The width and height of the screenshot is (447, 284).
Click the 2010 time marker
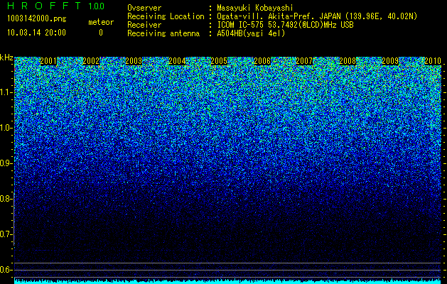tap(433, 61)
